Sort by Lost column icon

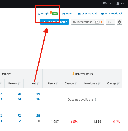pos(38,83)
